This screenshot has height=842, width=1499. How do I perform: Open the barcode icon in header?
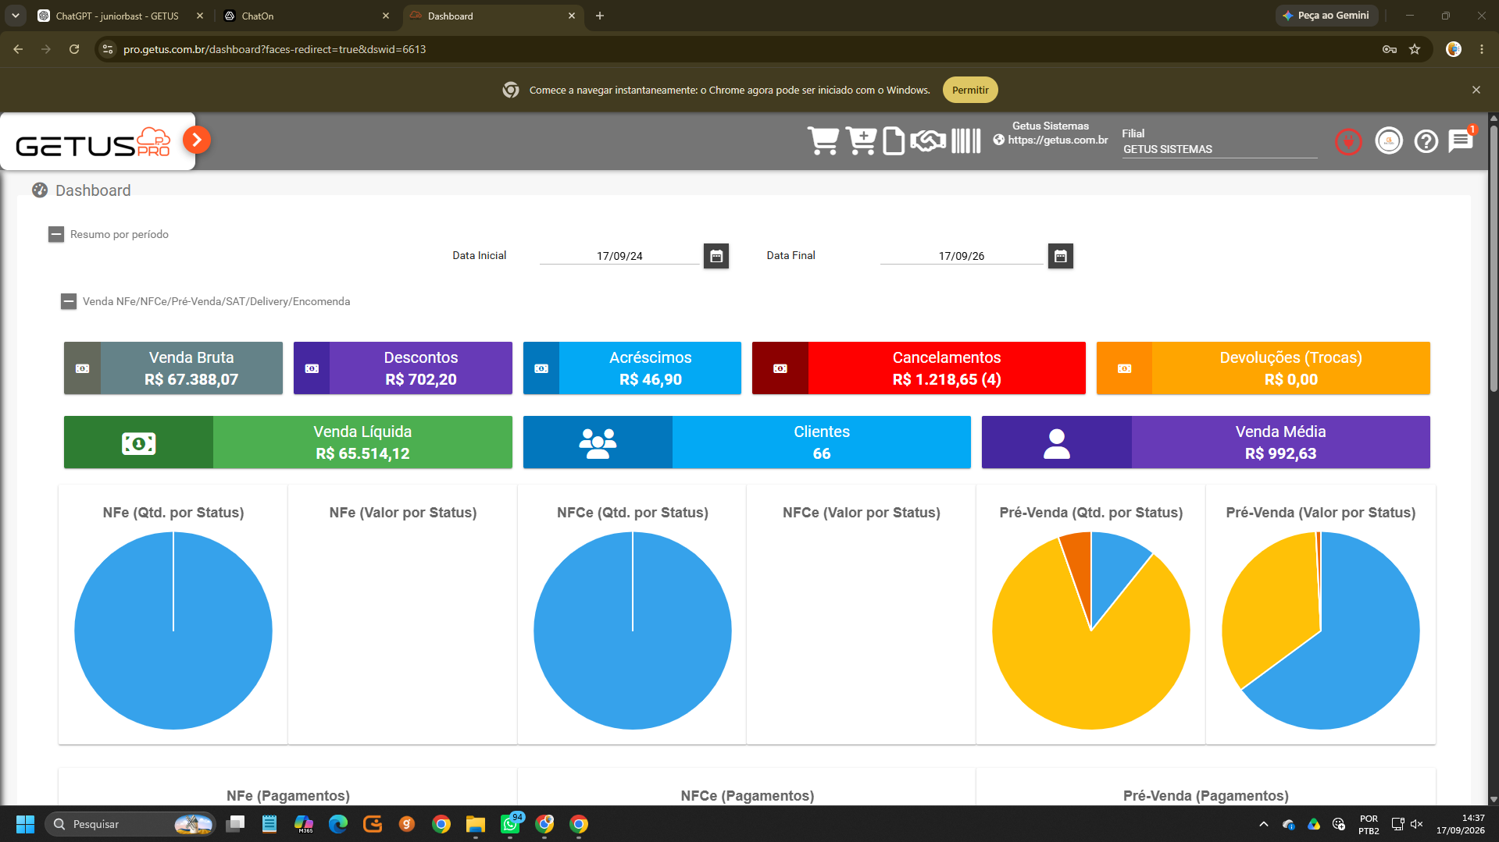tap(966, 141)
